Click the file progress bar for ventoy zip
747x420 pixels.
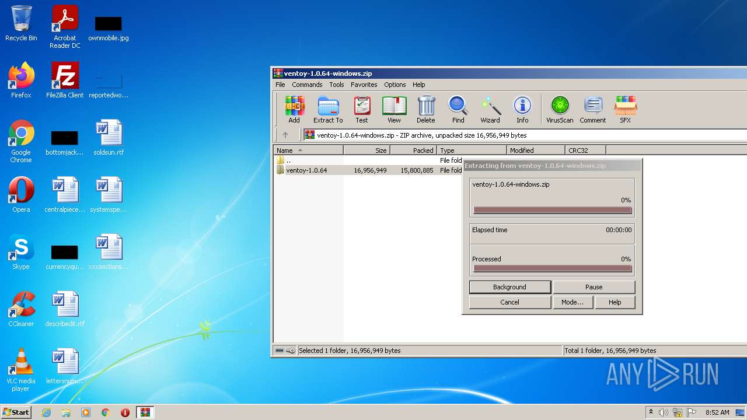[x=552, y=210]
